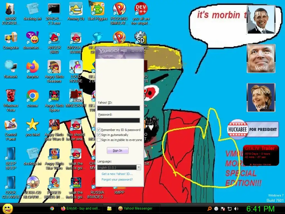
Task: Click the tray volume speaker icon
Action: tap(236, 209)
